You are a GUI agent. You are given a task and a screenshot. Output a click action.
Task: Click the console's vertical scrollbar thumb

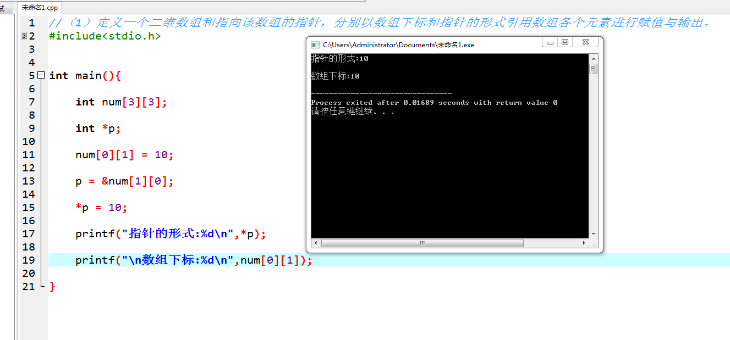click(x=593, y=69)
